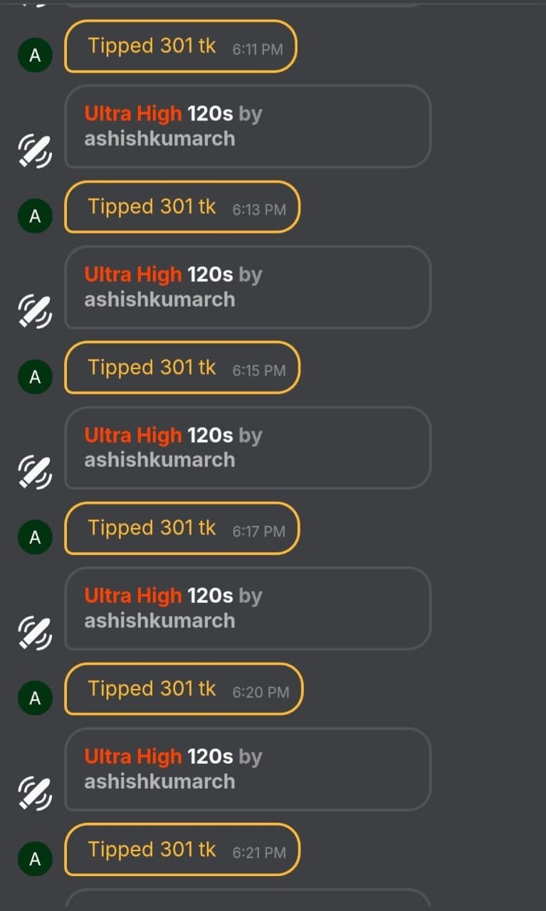Visit the ashishkumarch username below the 6:20 PM tip
Viewport: 546px width, 911px height.
click(159, 781)
